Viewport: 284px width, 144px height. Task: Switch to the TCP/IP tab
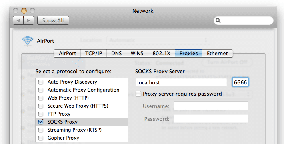pos(94,54)
